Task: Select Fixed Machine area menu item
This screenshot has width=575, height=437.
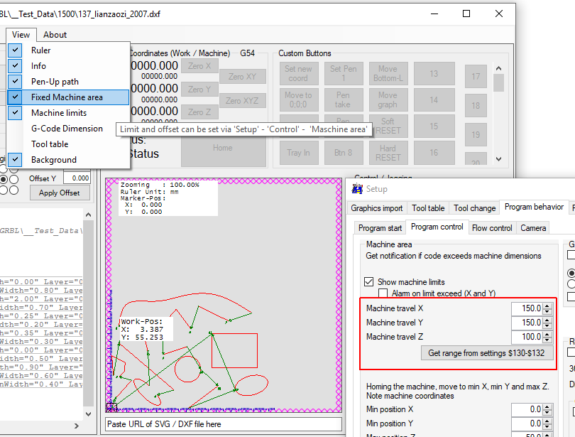Action: 67,97
